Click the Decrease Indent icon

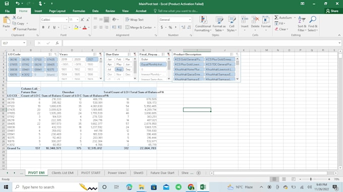coord(114,27)
